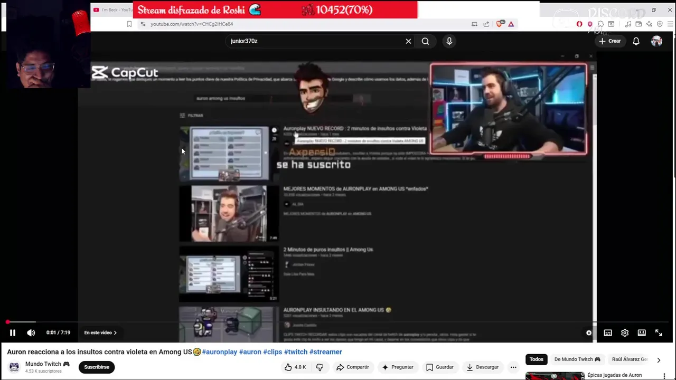This screenshot has width=676, height=380.
Task: Open the #auronplay hashtag
Action: click(220, 352)
